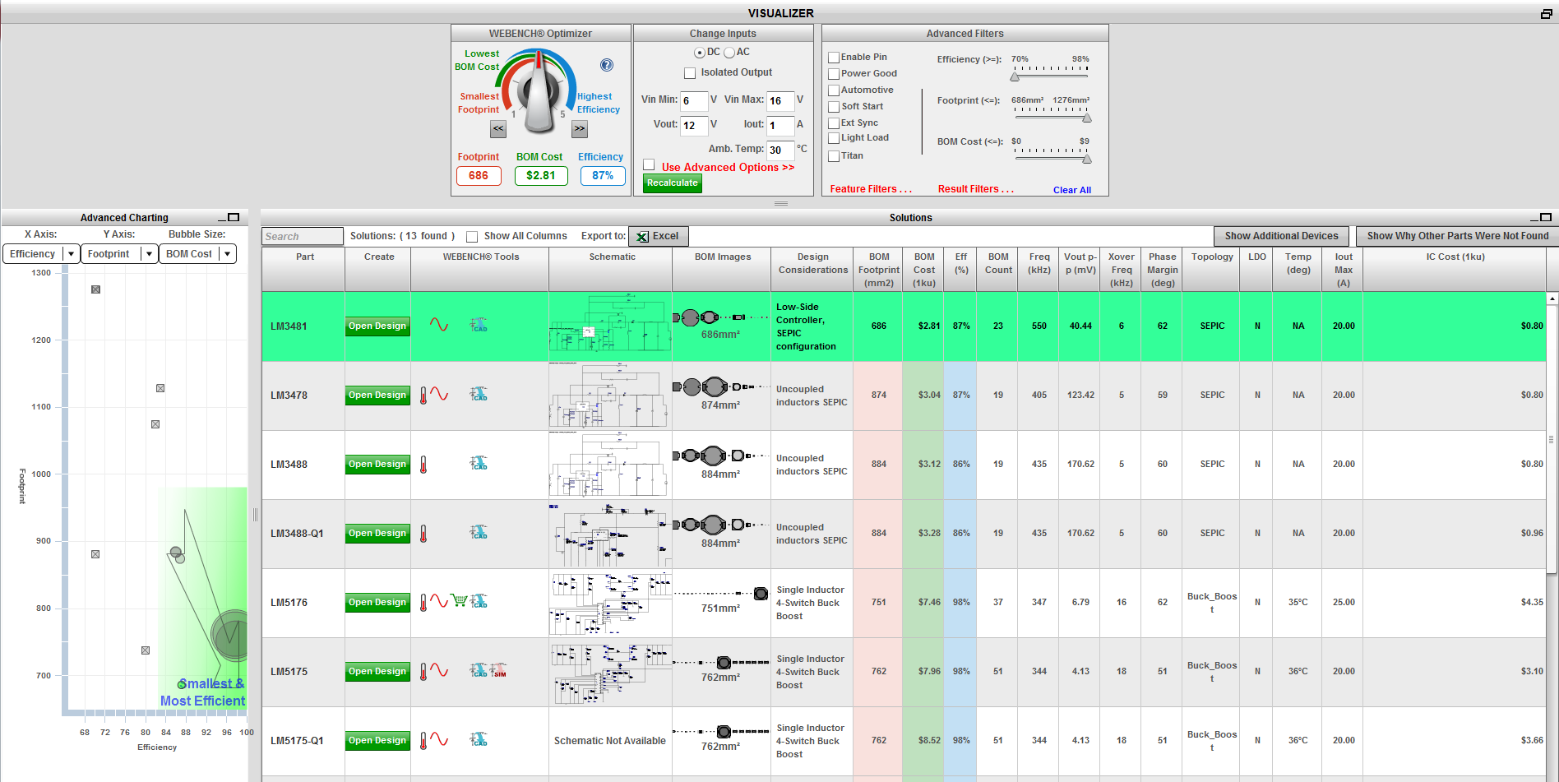Click the red sine wave tool icon for LM3478
This screenshot has width=1559, height=782.
point(438,392)
